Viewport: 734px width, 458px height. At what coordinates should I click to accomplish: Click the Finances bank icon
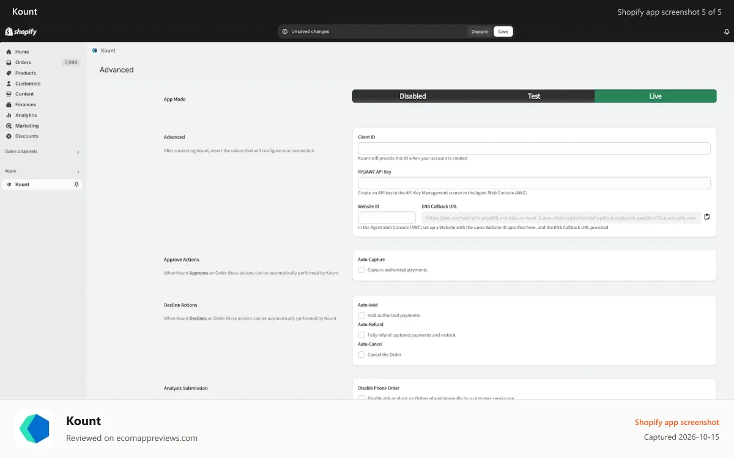pos(9,104)
